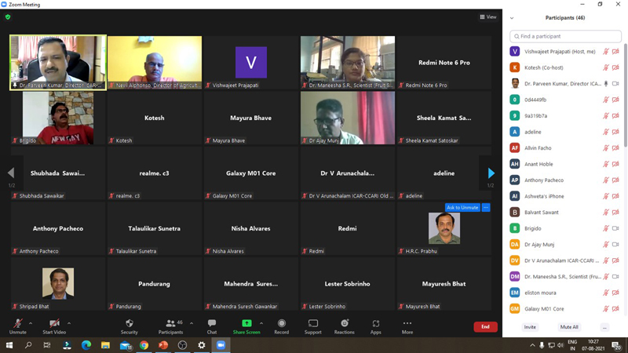Open Google Chrome from taskbar
This screenshot has width=628, height=353.
(144, 345)
